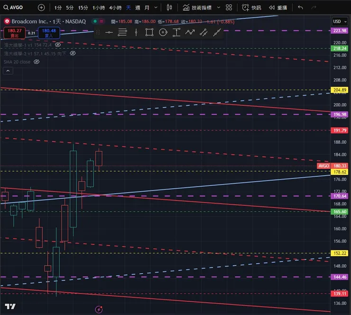This screenshot has height=315, width=351.
Task: Toggle visibility of 浩大線學-1 indicator
Action: pos(58,45)
